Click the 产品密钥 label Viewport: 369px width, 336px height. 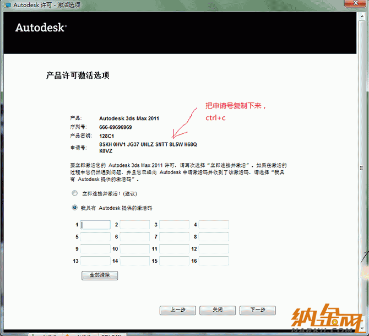pyautogui.click(x=81, y=136)
